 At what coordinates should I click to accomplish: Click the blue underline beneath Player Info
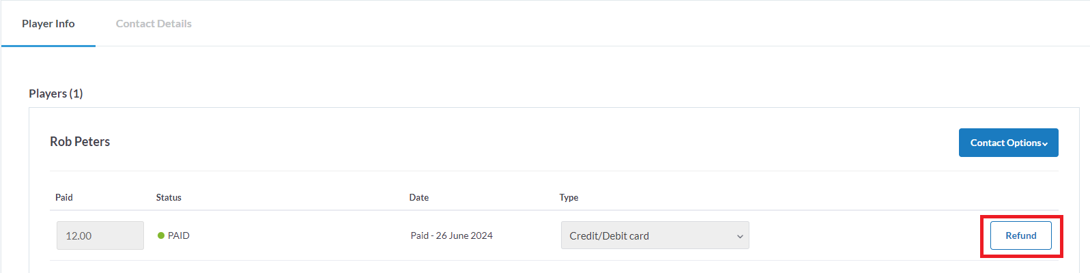(x=48, y=46)
